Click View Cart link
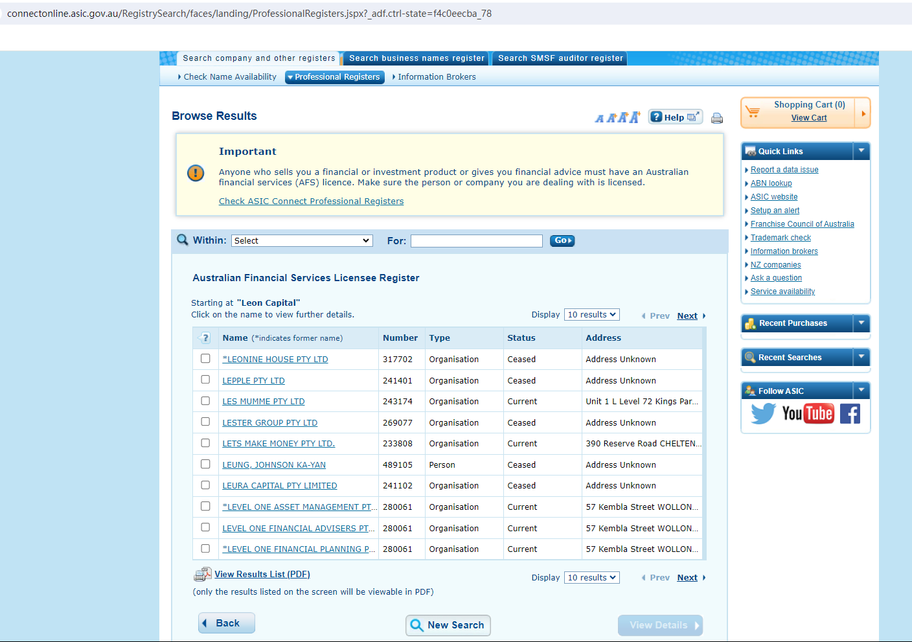The image size is (912, 642). pyautogui.click(x=809, y=118)
